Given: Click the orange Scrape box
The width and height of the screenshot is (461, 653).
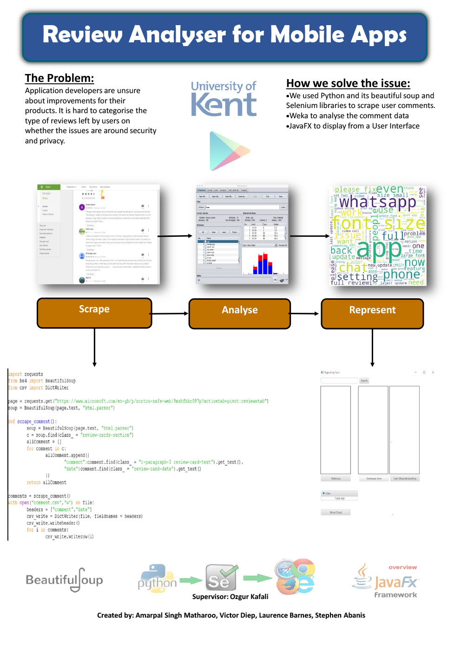Looking at the screenshot, I should point(94,313).
